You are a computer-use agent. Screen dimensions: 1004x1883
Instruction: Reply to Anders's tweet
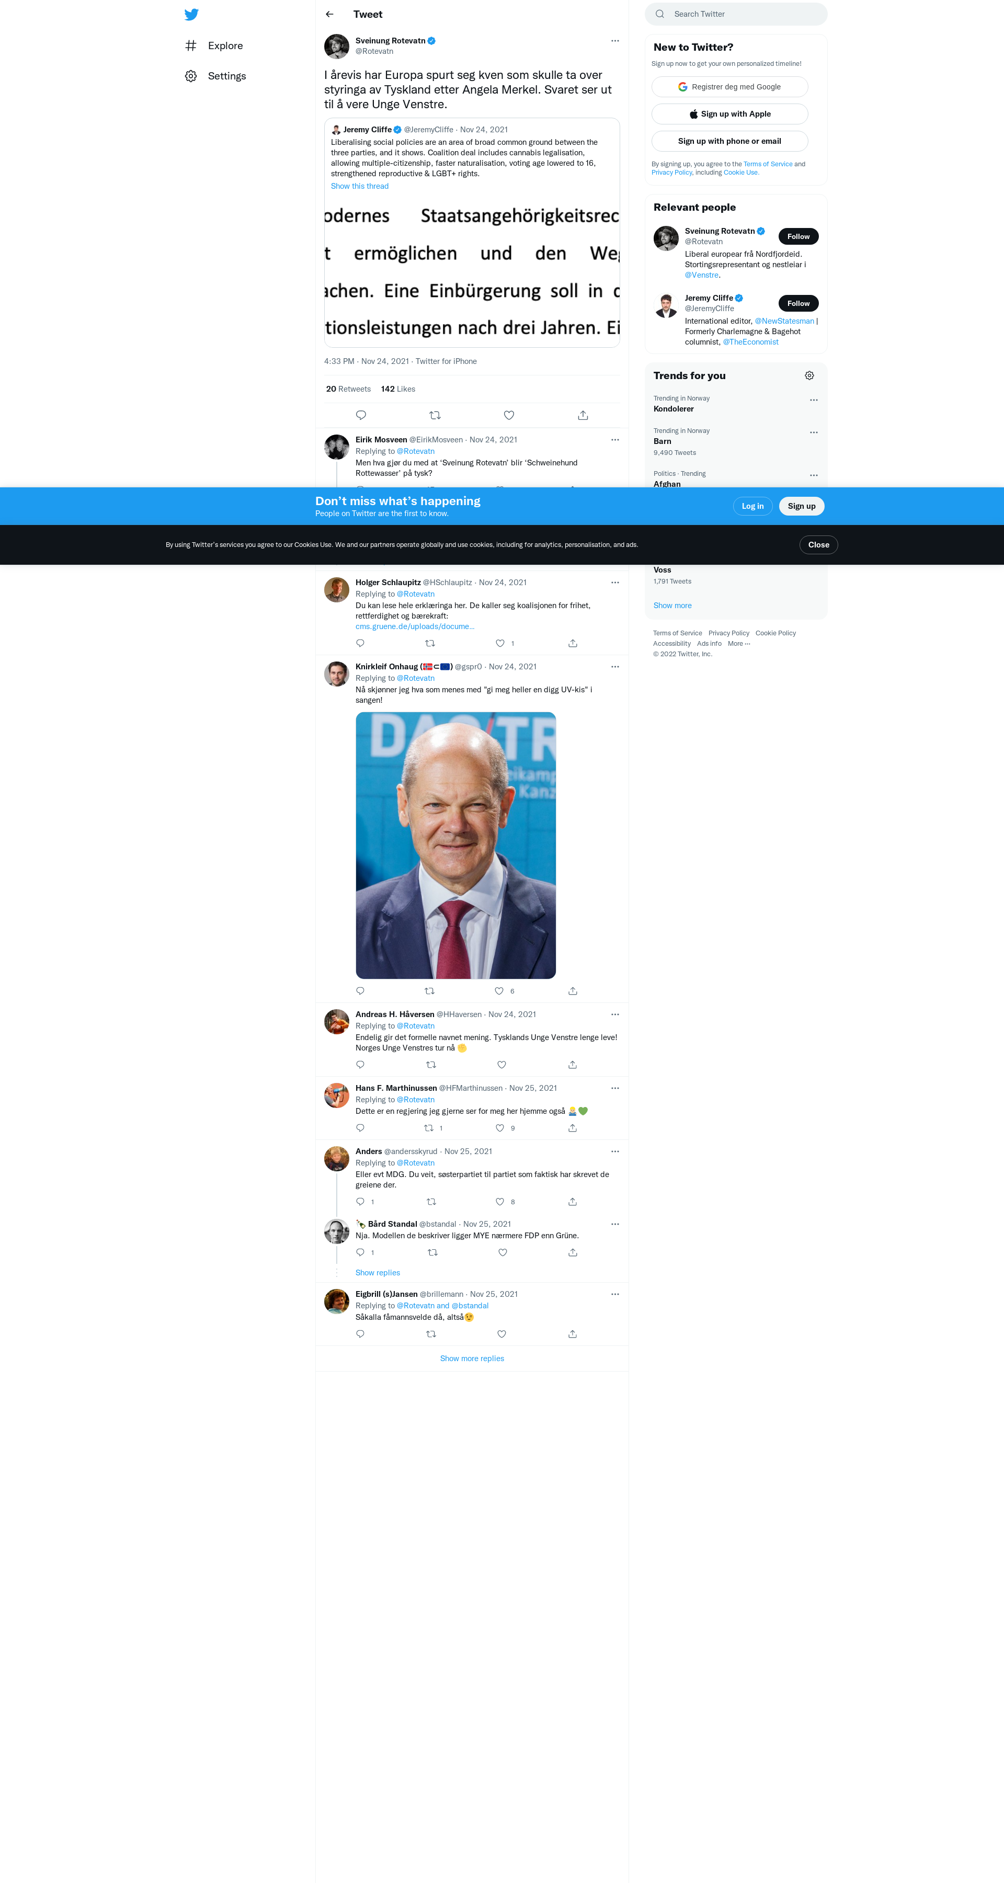coord(360,1202)
